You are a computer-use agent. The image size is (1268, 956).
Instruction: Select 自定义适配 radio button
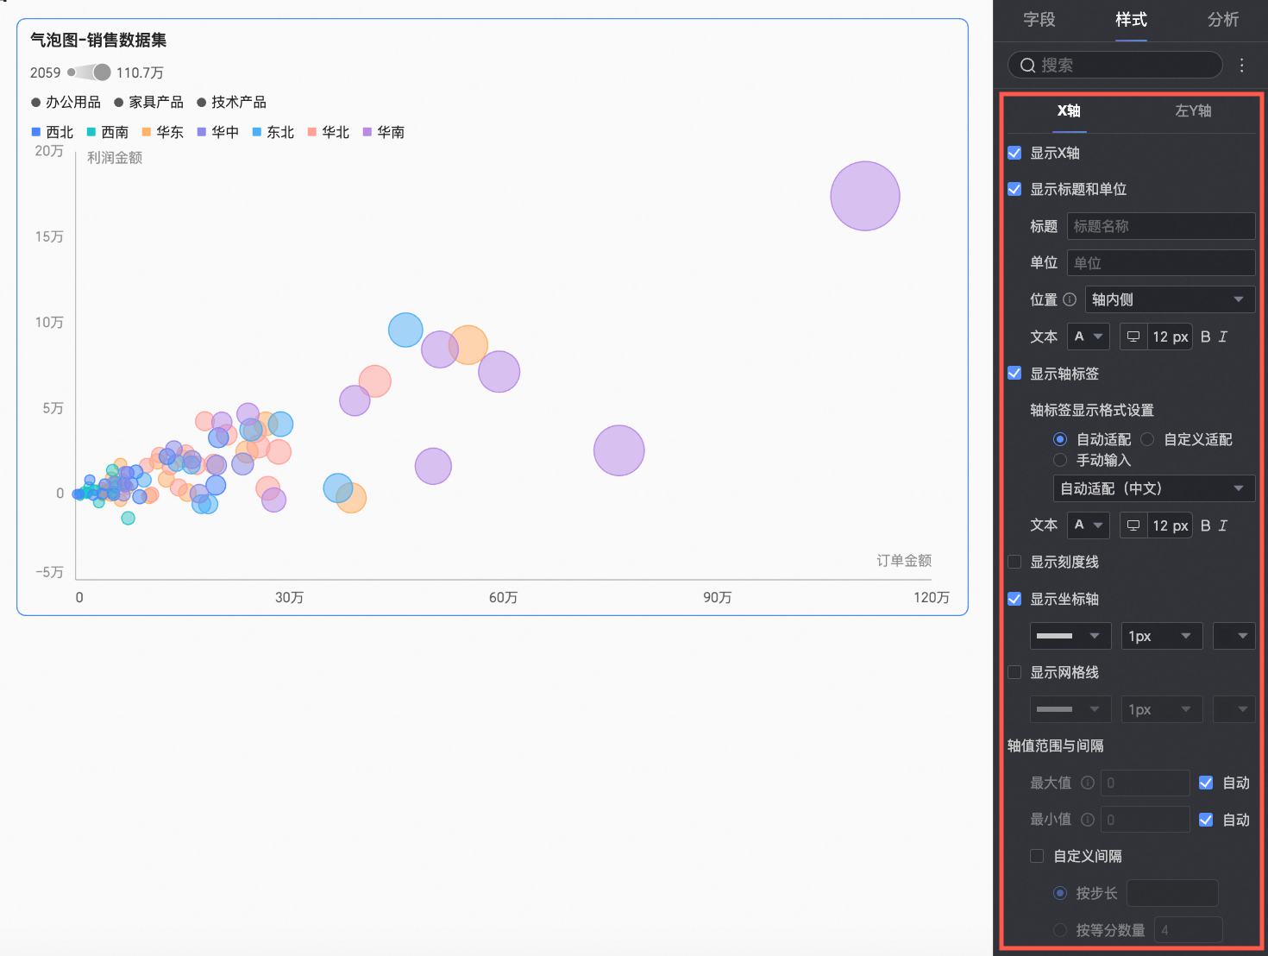[1147, 439]
